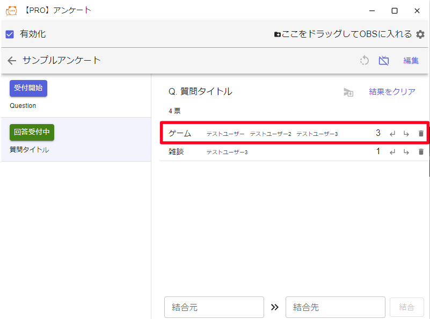Uncheck the 有効化 checkbox
The height and width of the screenshot is (319, 430).
point(10,34)
